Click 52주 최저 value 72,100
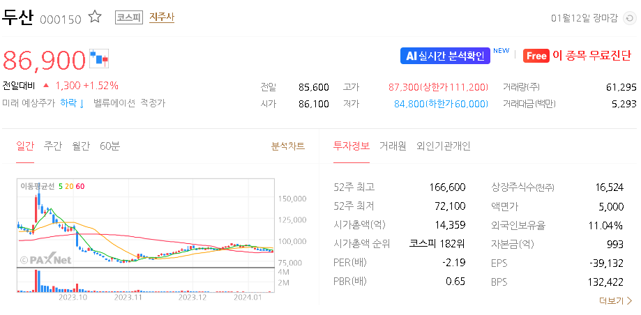Image resolution: width=641 pixels, height=315 pixels. click(450, 206)
